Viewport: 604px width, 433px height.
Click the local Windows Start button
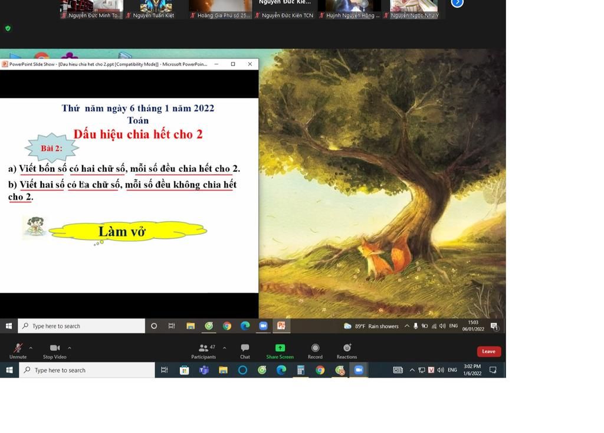tap(9, 370)
